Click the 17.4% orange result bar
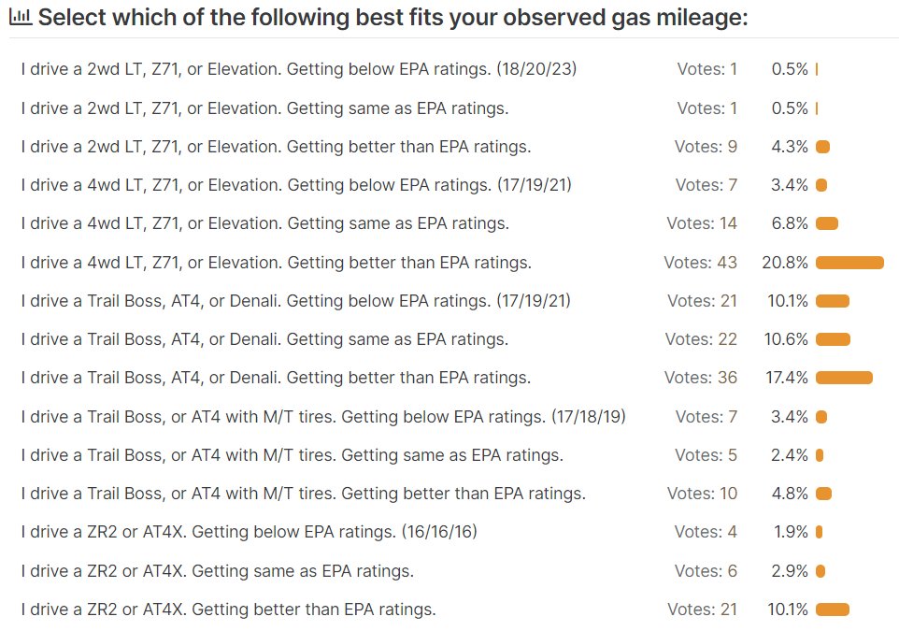 click(x=844, y=378)
